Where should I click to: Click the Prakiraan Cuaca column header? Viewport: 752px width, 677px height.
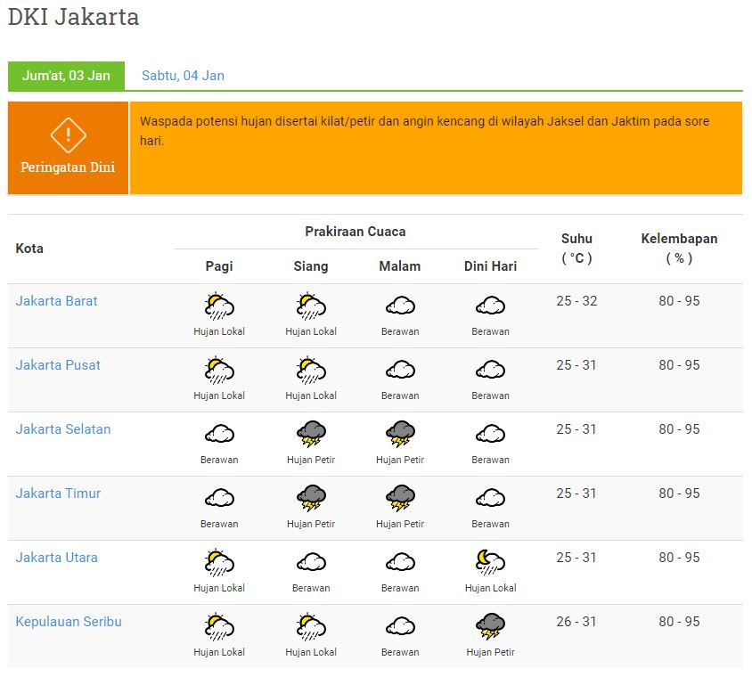tap(356, 232)
